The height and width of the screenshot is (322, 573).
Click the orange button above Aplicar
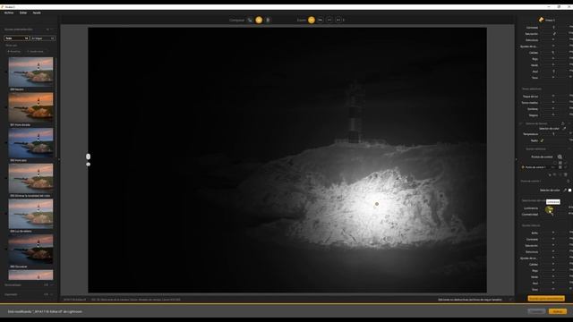[x=546, y=299]
